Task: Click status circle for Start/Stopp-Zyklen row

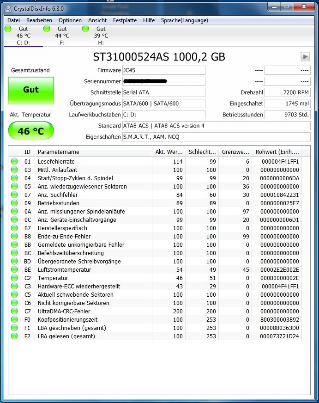Action: (14, 178)
